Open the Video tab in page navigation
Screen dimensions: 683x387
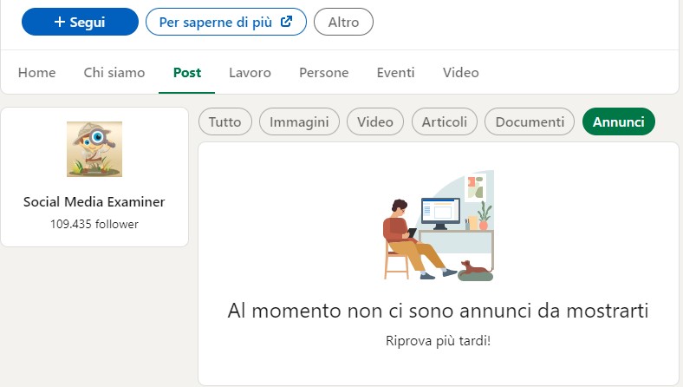click(460, 73)
